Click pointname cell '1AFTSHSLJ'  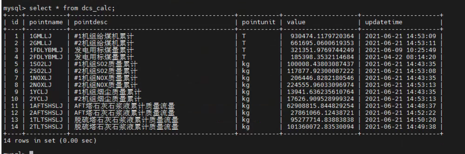[x=46, y=106]
